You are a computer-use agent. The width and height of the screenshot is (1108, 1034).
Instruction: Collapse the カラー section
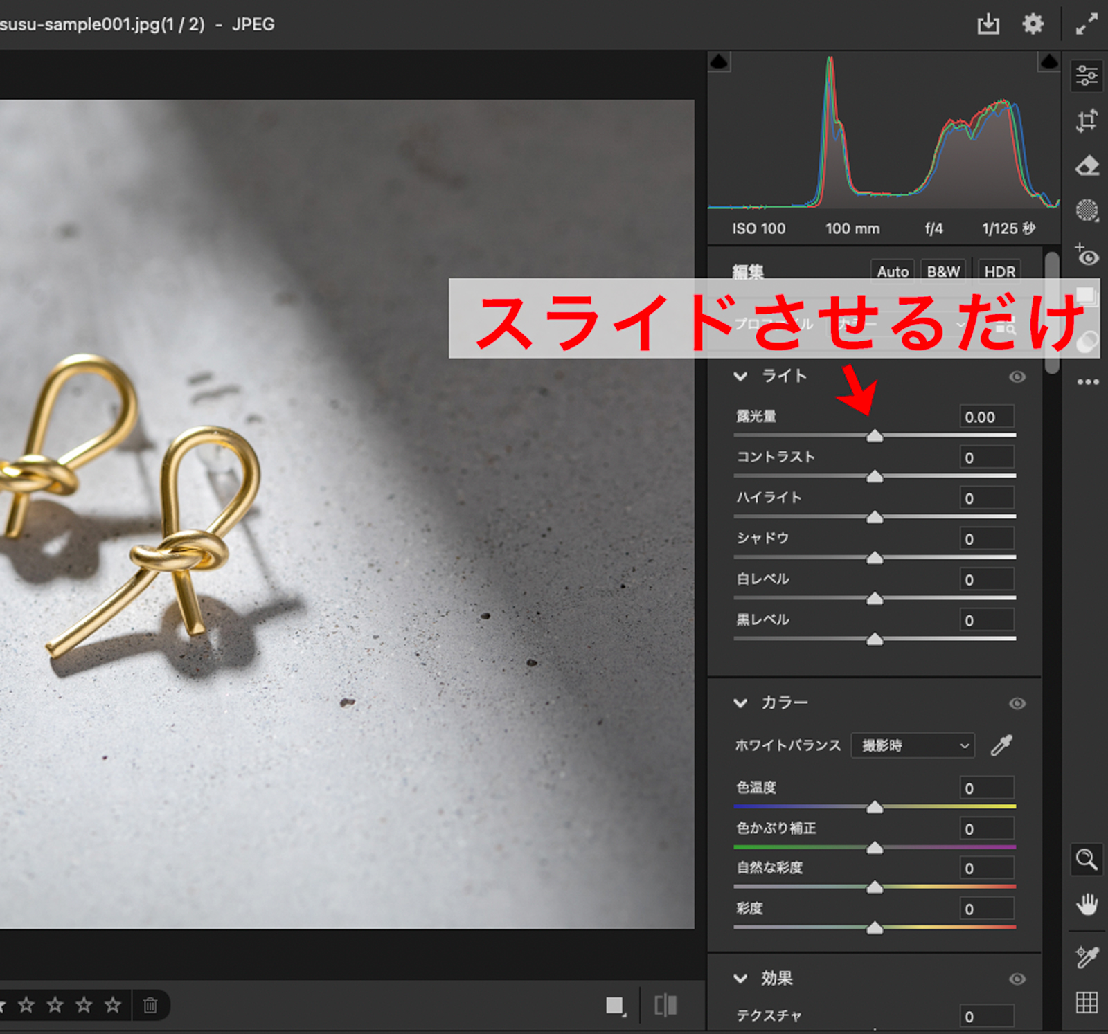click(740, 703)
